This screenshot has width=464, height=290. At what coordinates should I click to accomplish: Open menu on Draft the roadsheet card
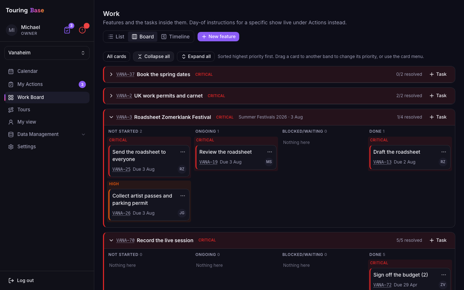[444, 152]
